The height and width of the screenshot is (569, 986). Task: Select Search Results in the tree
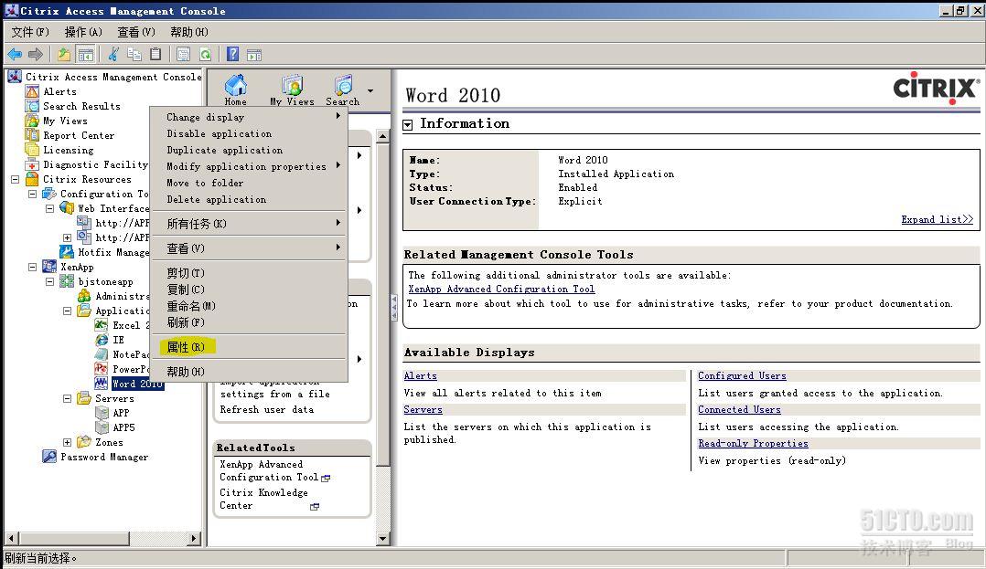[81, 106]
